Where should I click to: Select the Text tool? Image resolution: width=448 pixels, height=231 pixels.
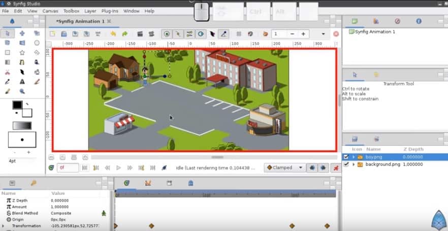pos(22,82)
